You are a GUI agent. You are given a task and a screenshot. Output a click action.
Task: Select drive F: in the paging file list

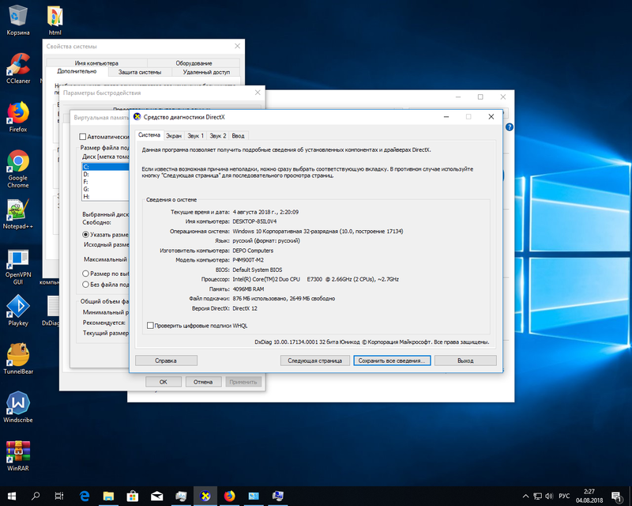(106, 182)
